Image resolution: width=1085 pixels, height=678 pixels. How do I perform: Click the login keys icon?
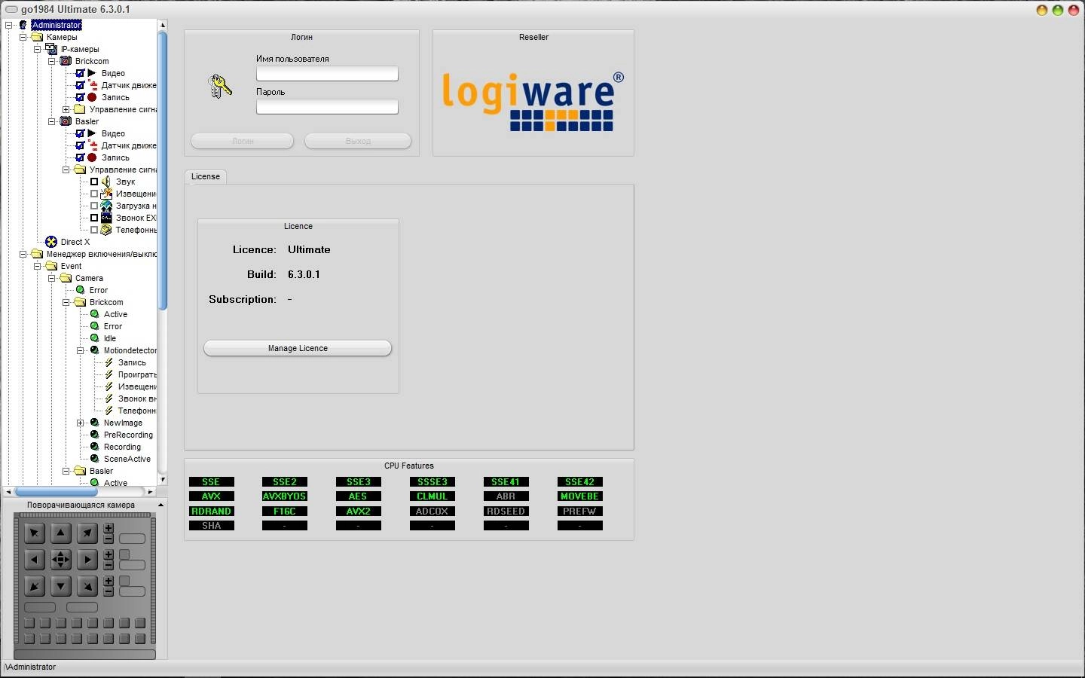pyautogui.click(x=219, y=86)
